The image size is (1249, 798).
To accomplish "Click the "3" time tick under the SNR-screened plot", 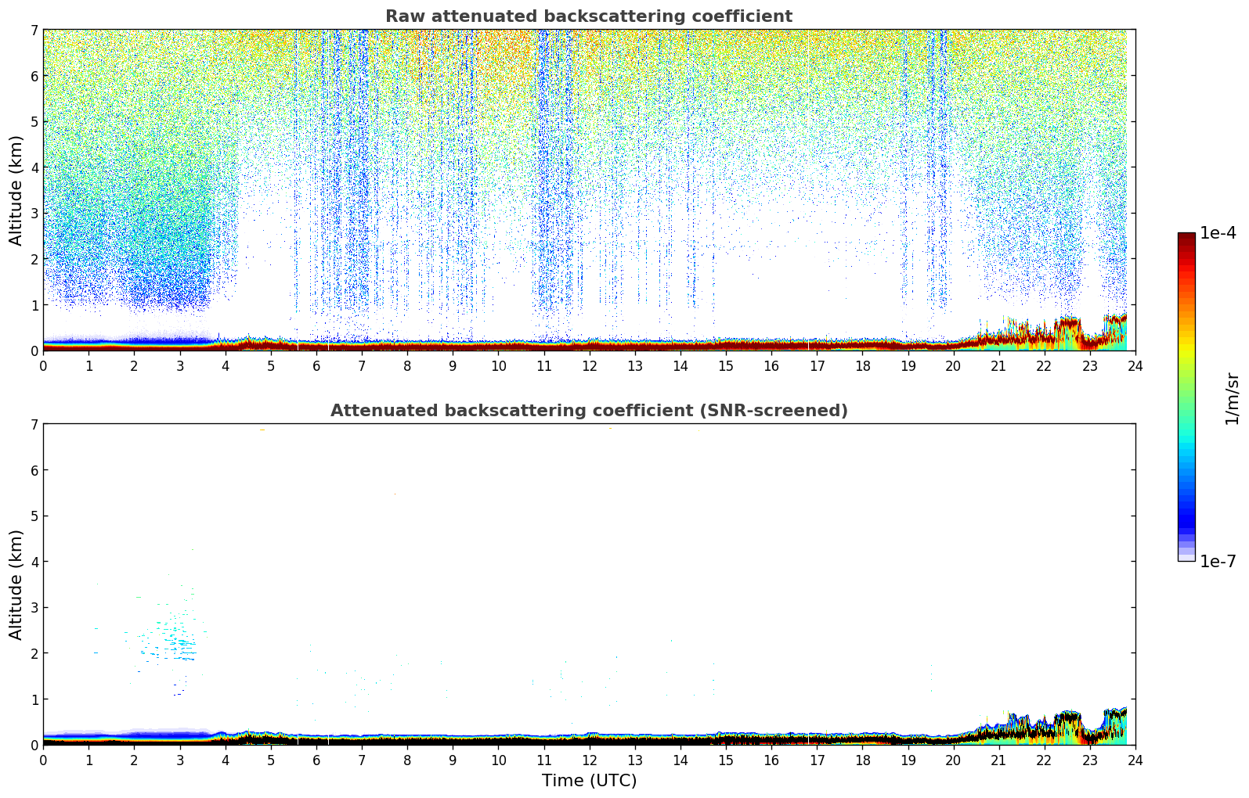I will (179, 760).
